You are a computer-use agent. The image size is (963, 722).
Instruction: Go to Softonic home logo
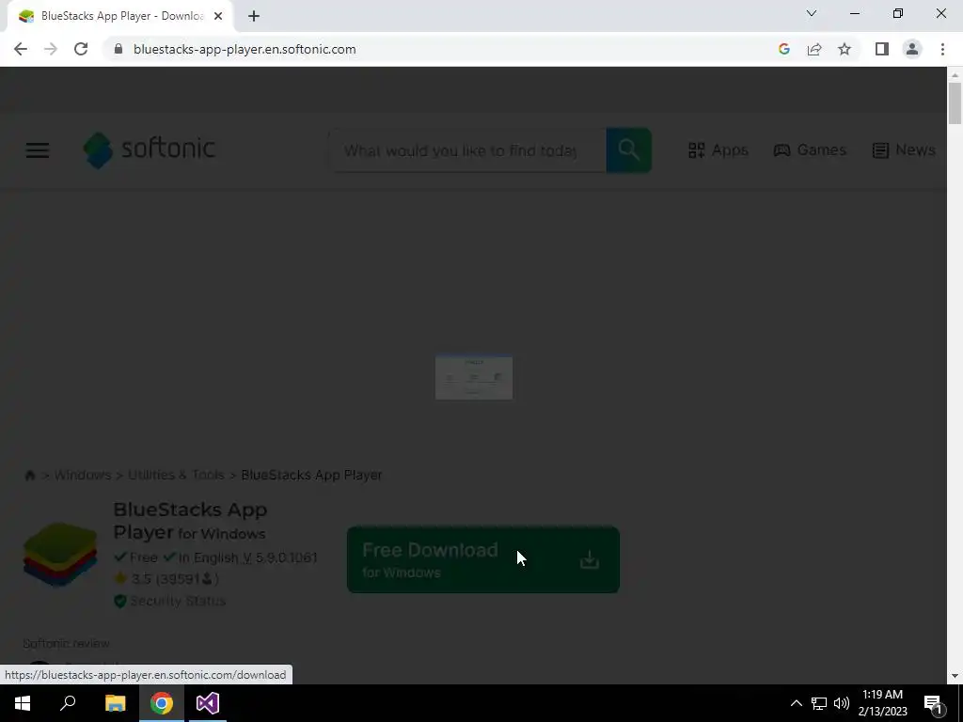coord(150,149)
